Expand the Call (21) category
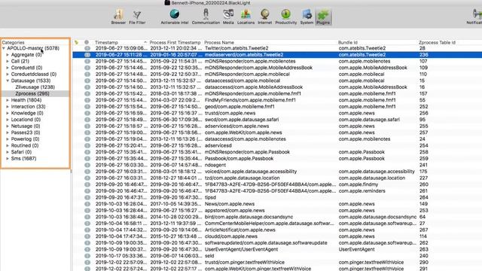Viewport: 482px width, 271px height. 8,61
